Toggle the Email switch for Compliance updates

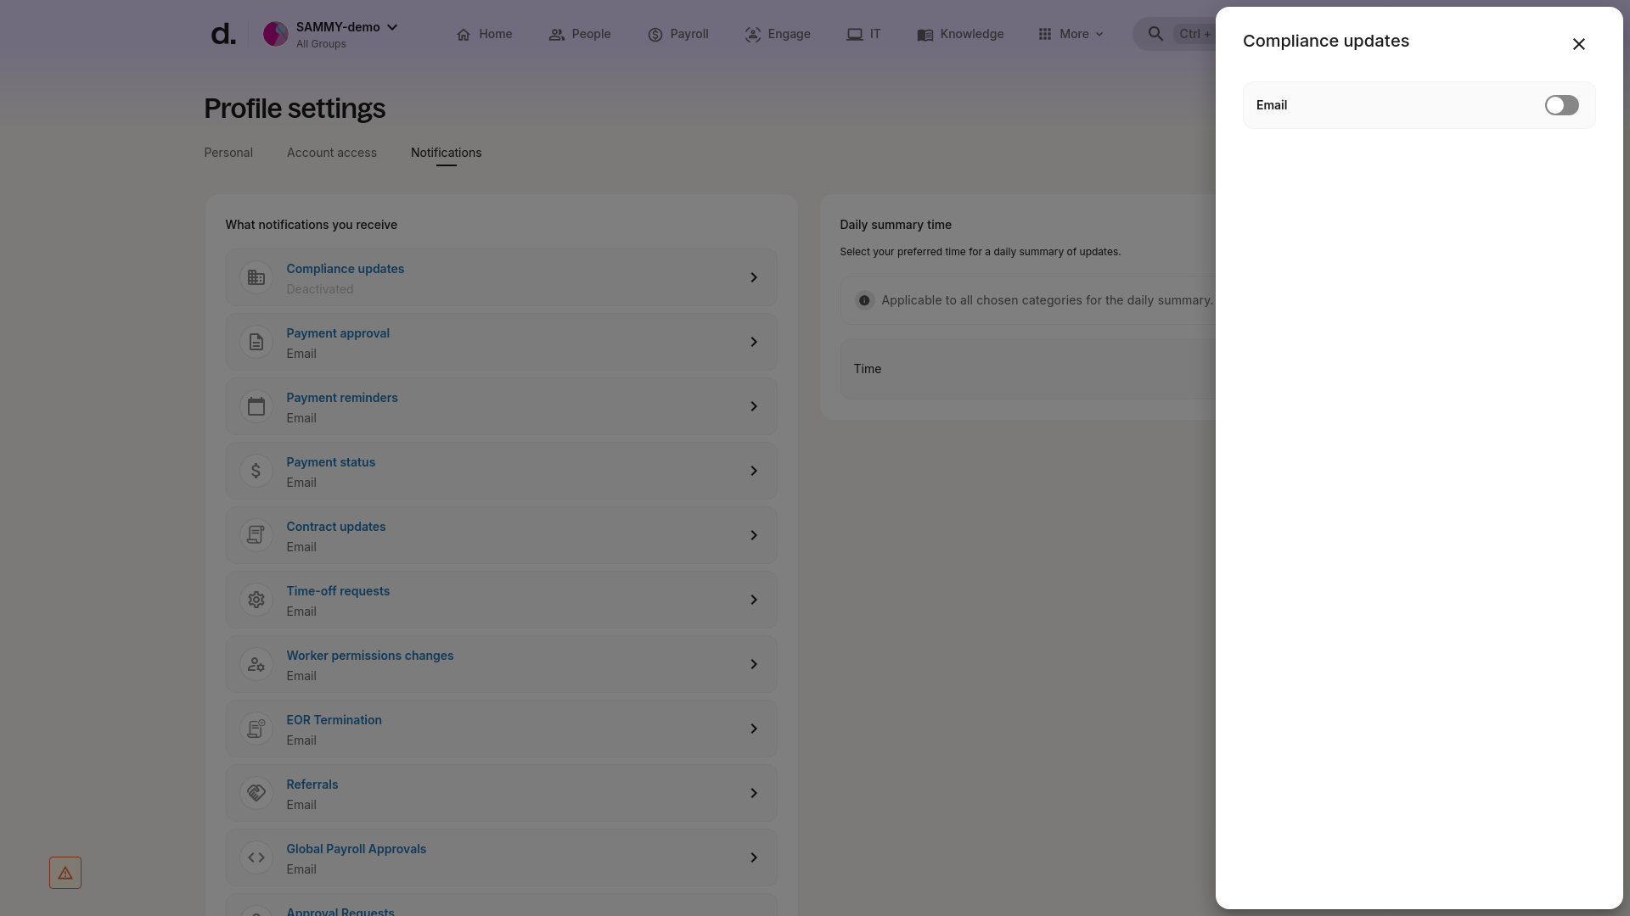tap(1561, 105)
